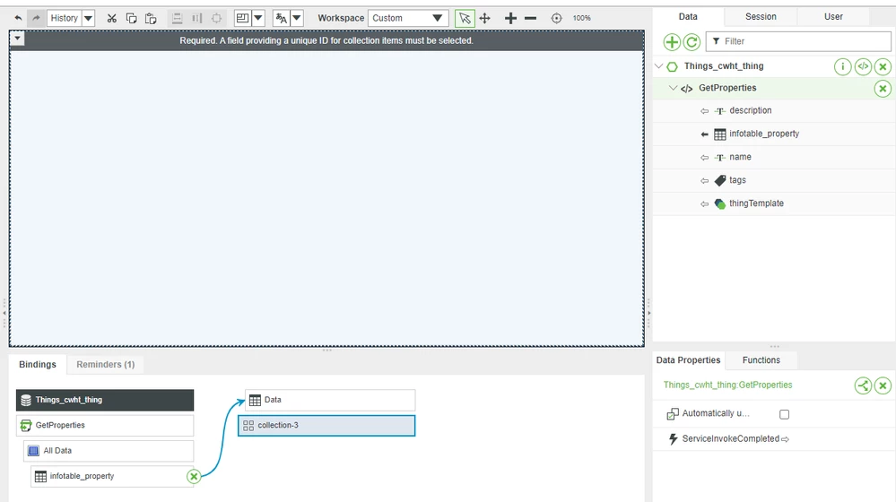This screenshot has width=896, height=502.
Task: Click the center align toolbar icon
Action: coord(216,18)
